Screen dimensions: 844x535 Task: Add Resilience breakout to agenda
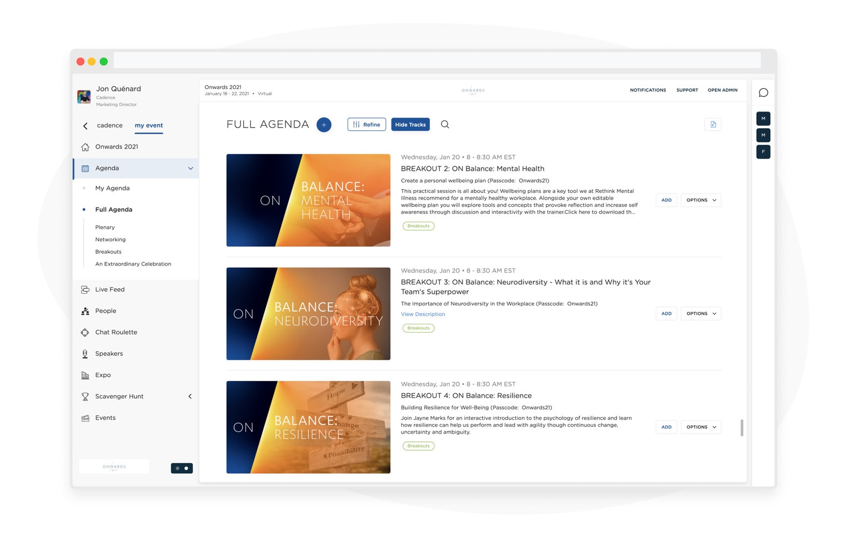(666, 427)
